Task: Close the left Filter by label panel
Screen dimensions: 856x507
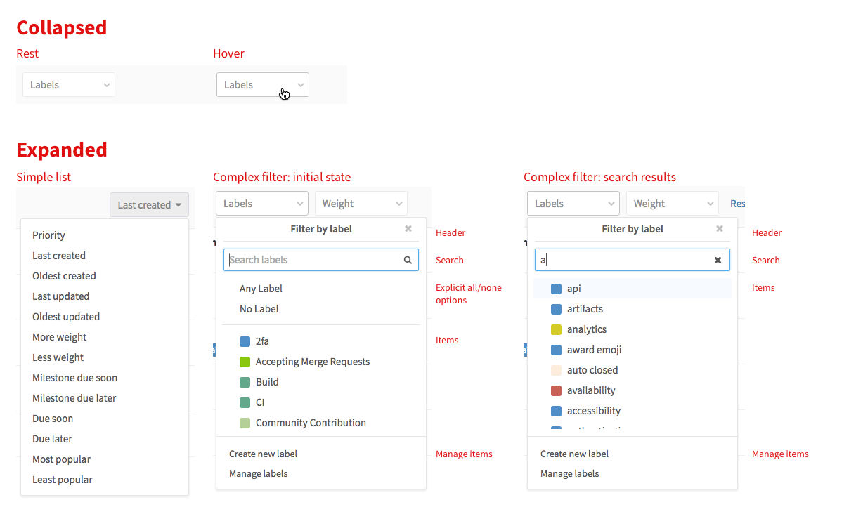Action: coord(408,228)
